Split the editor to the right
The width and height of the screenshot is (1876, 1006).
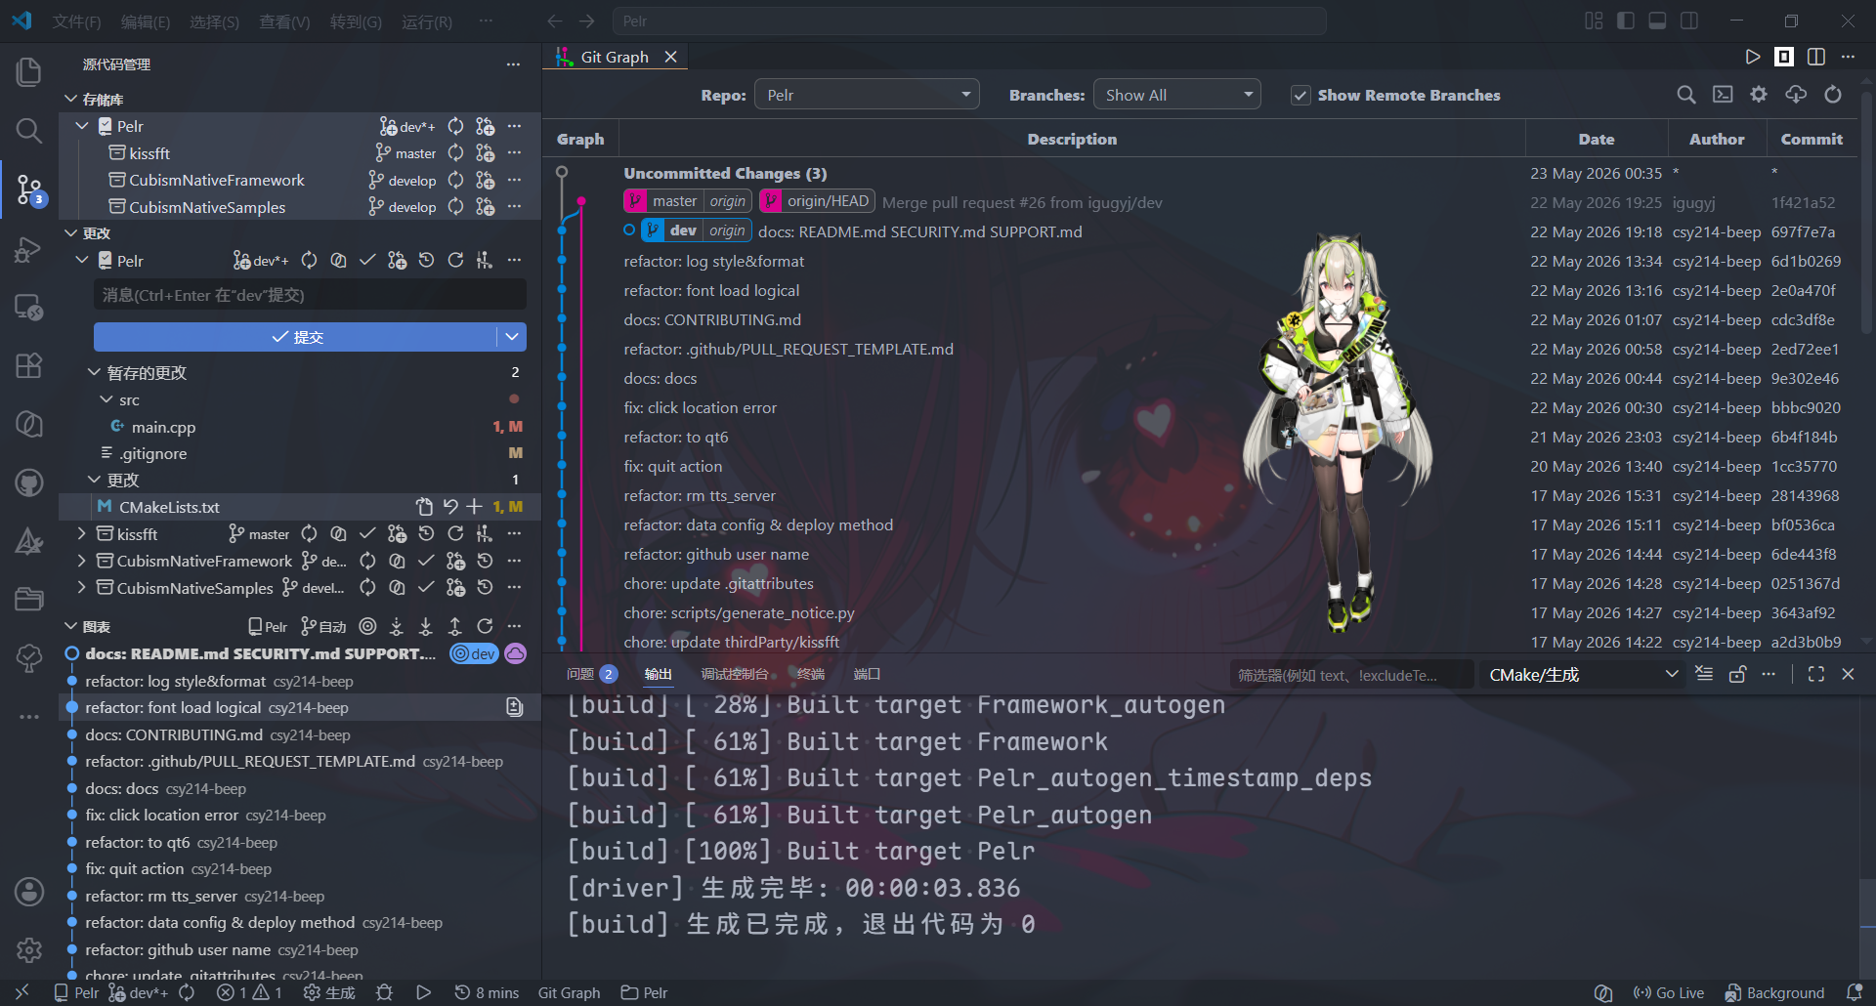pyautogui.click(x=1816, y=57)
